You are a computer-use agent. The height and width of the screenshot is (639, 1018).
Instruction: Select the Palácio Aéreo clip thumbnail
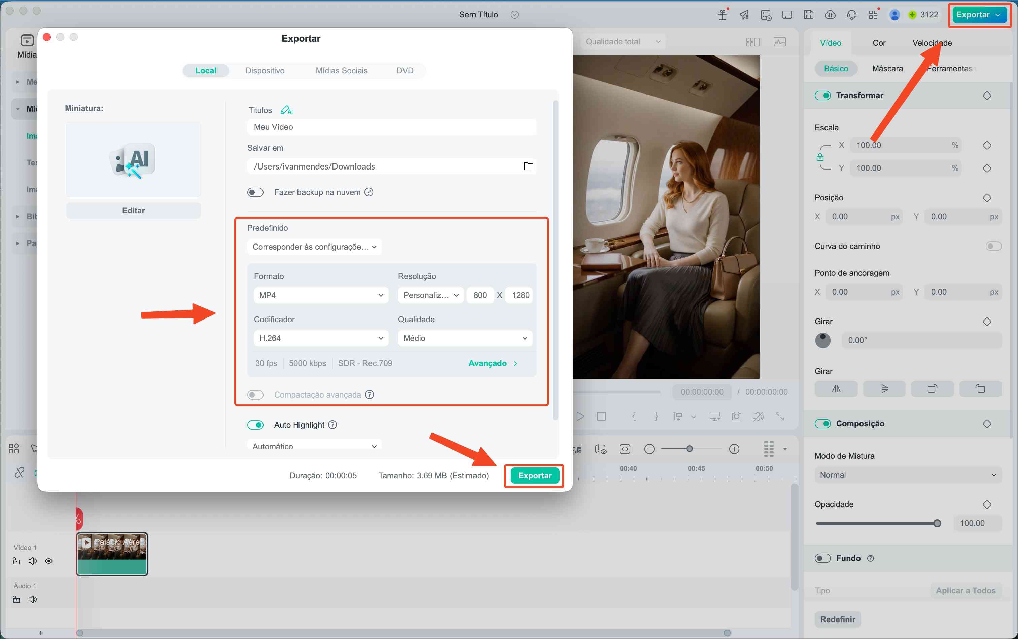pos(112,554)
